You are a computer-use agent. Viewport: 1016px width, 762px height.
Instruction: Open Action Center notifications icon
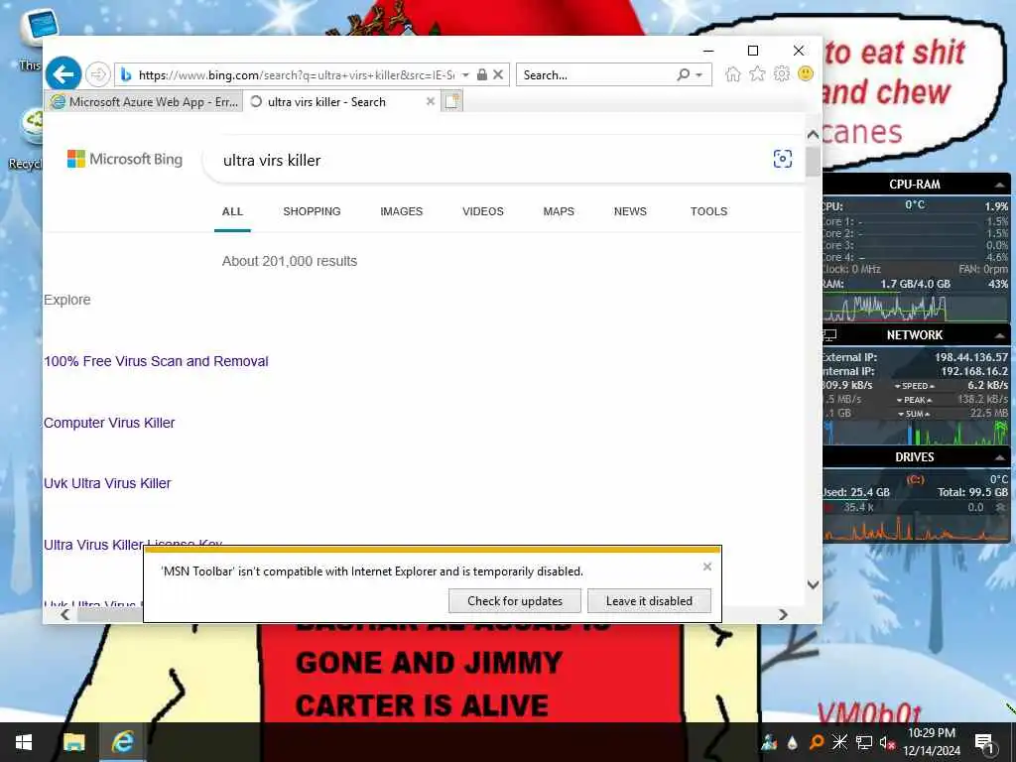click(x=985, y=742)
